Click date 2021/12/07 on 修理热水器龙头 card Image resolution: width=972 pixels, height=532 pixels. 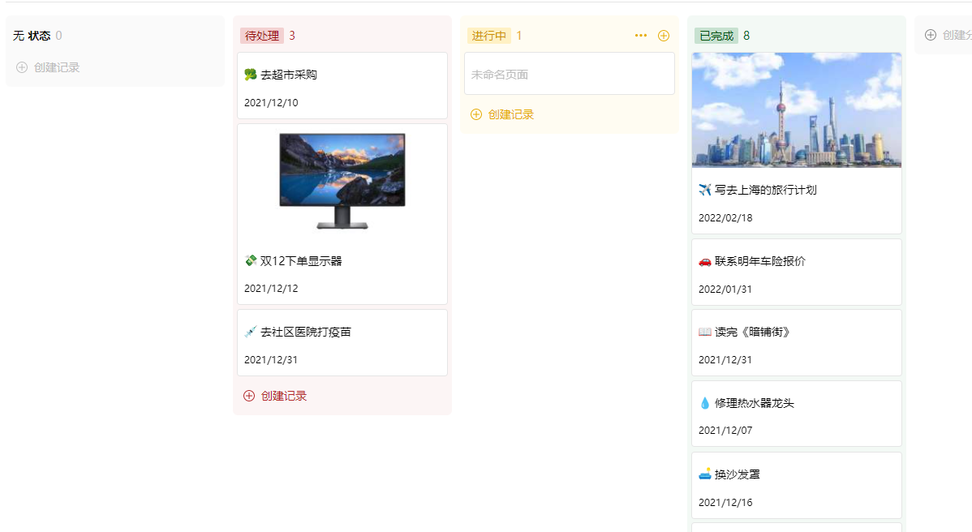point(725,431)
